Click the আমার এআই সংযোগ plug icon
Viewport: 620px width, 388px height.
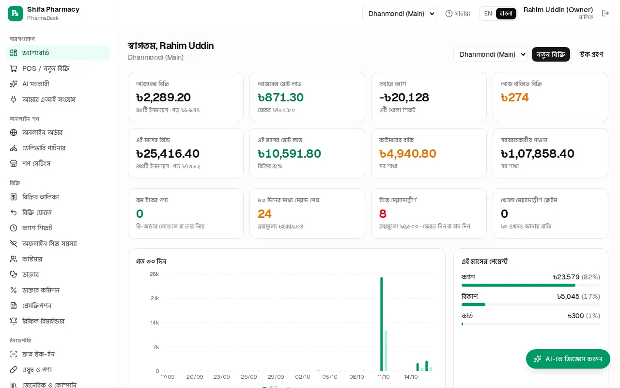click(x=14, y=99)
